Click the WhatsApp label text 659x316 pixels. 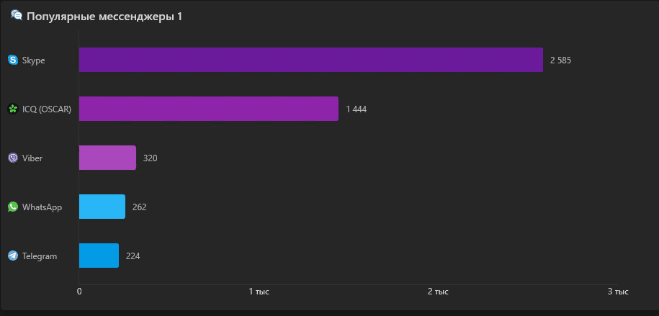[x=42, y=207]
